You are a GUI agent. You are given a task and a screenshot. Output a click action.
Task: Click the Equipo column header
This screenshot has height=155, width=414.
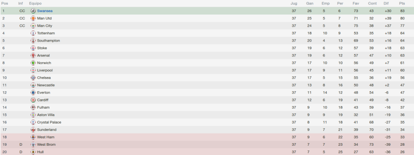(36, 3)
